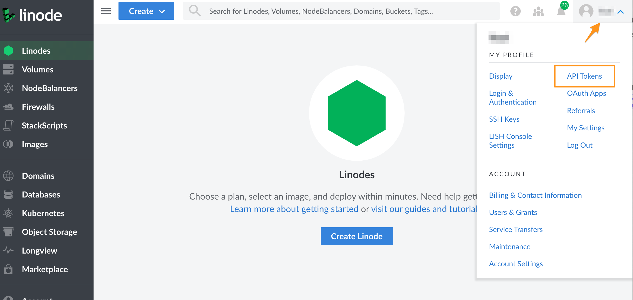633x300 pixels.
Task: Open Databases via its sidebar icon
Action: tap(8, 194)
